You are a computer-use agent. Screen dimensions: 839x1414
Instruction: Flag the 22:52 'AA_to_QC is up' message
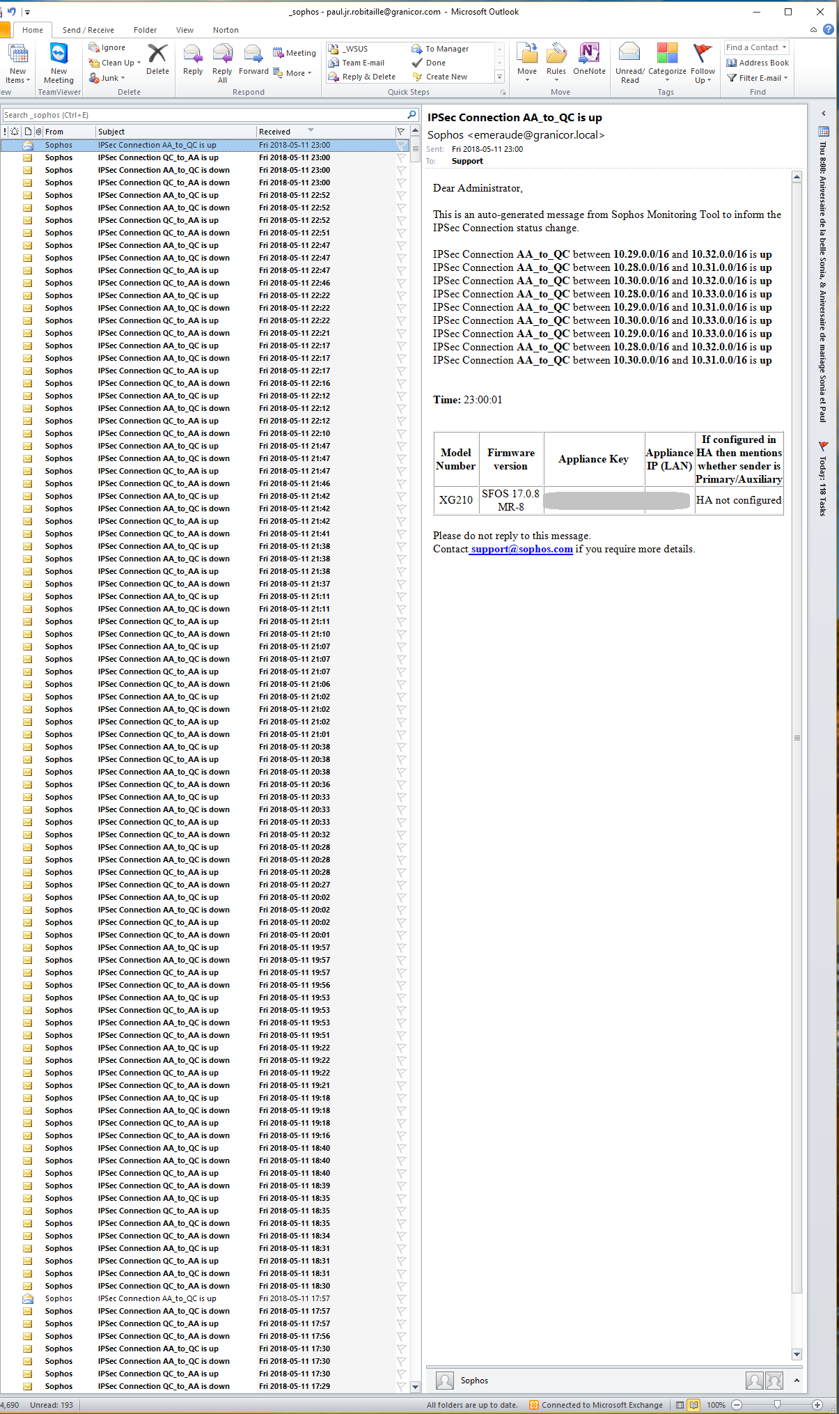click(401, 196)
